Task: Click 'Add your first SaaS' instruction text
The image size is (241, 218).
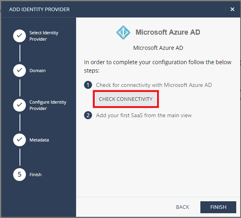Action: (144, 115)
